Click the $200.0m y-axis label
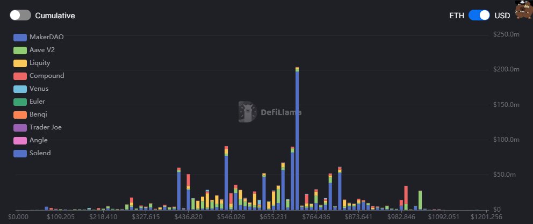 [x=506, y=69]
